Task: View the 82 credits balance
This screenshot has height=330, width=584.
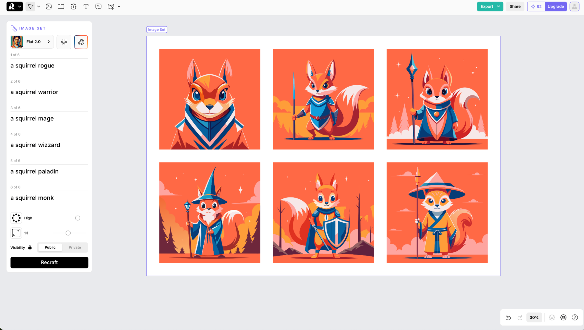Action: pos(536,6)
